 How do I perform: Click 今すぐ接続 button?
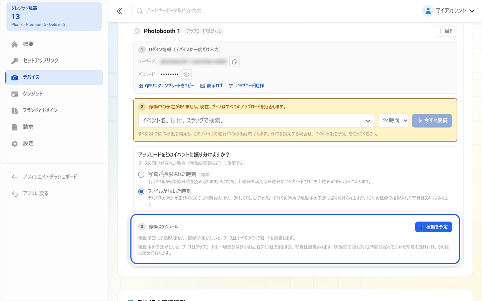[432, 120]
